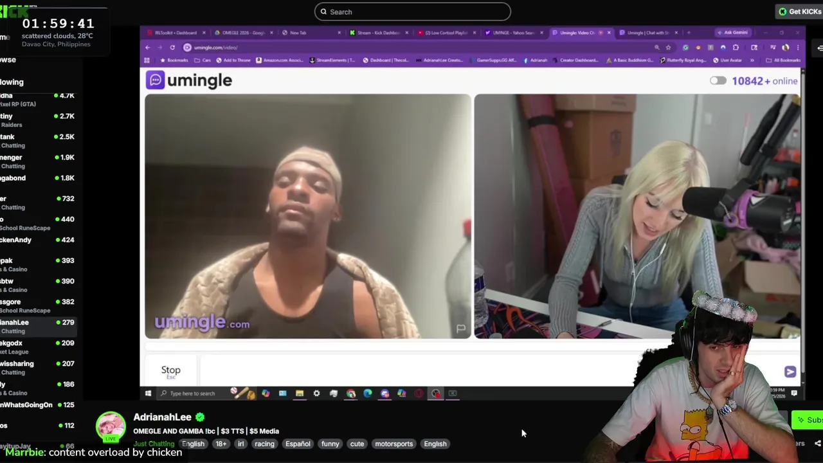Click the verified badge next to AdrianahLee
This screenshot has width=823, height=463.
click(x=200, y=417)
